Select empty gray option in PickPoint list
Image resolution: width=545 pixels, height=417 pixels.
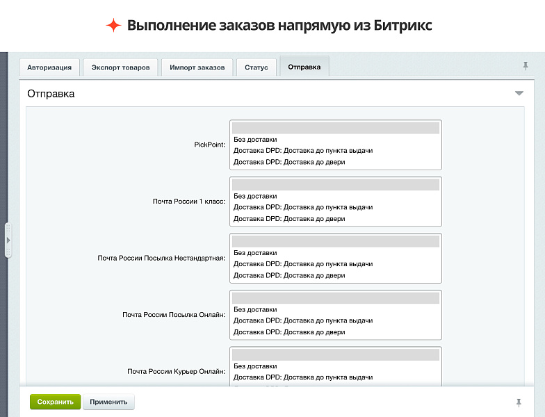click(x=335, y=128)
